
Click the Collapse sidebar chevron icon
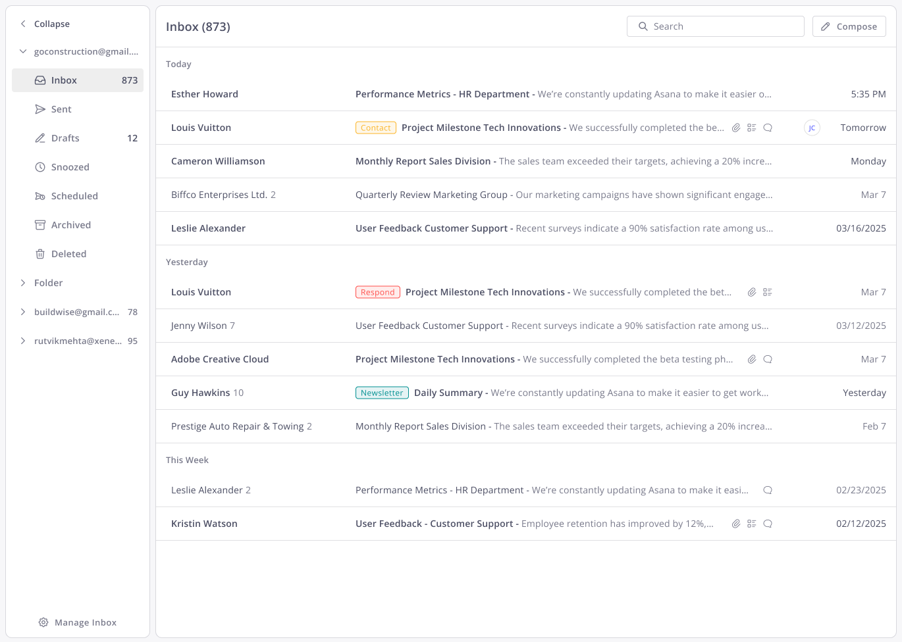pyautogui.click(x=23, y=24)
